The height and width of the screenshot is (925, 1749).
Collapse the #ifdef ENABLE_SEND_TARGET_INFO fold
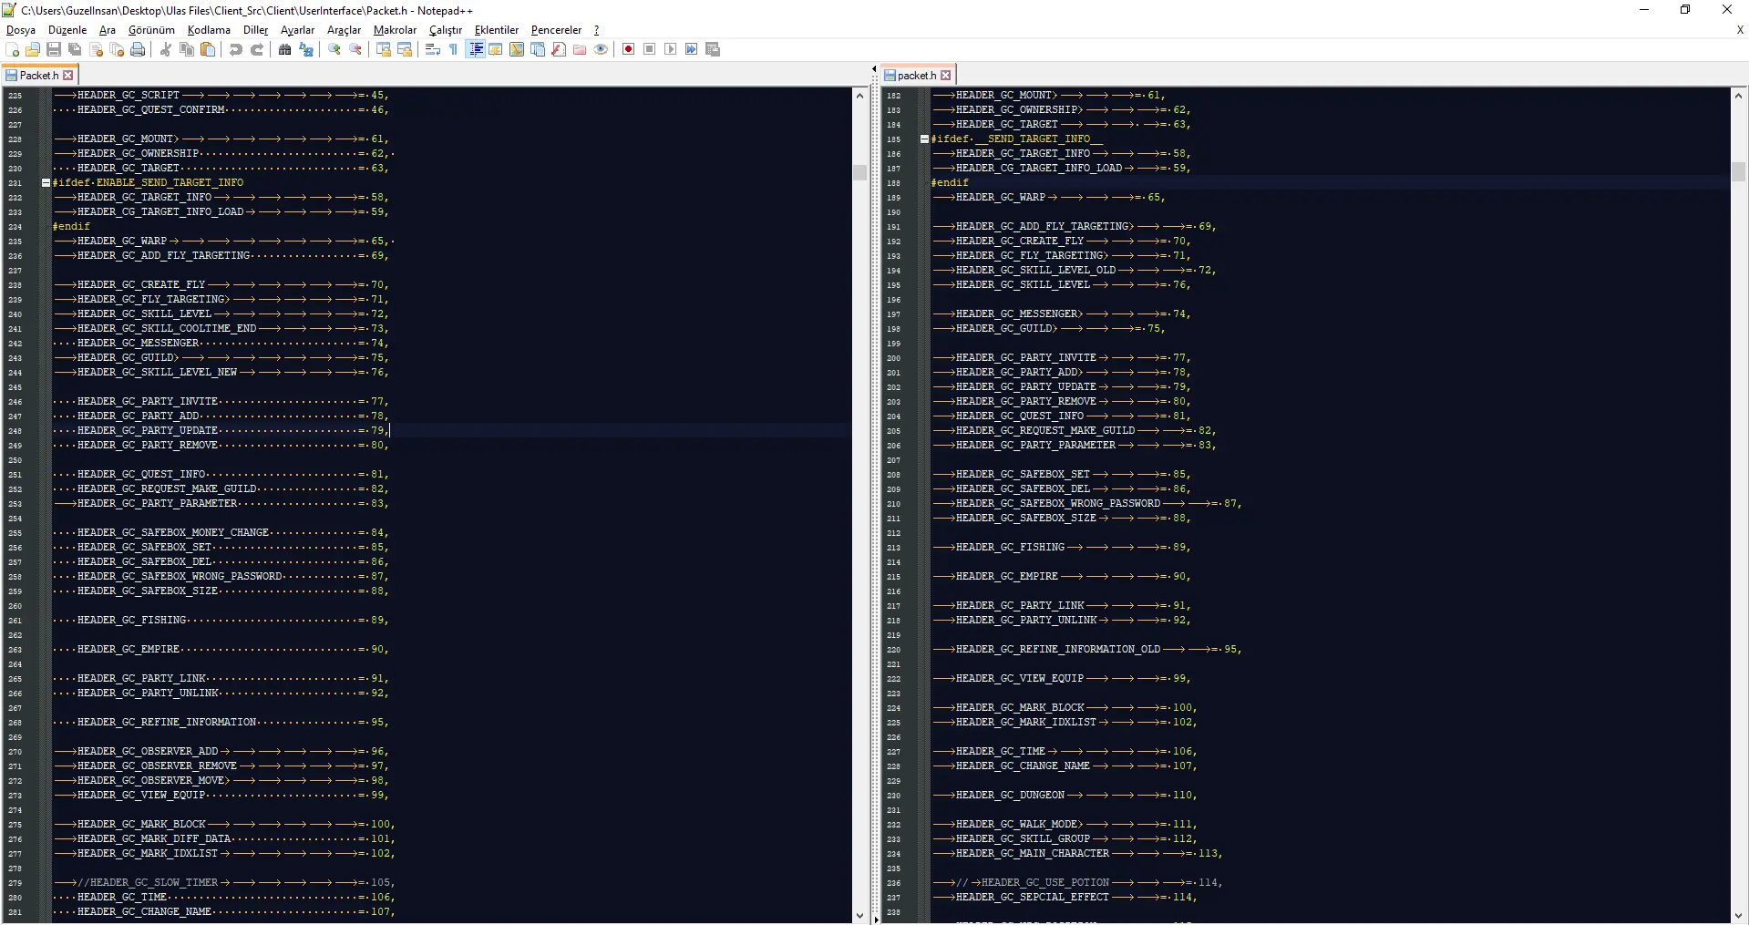tap(46, 182)
